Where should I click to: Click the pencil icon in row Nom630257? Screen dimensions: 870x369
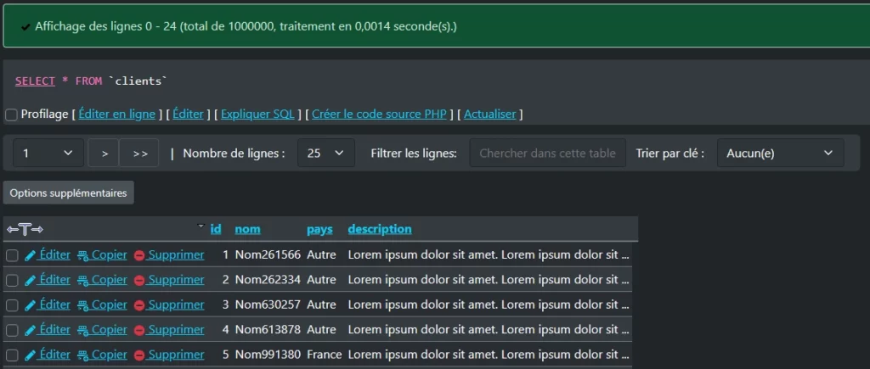(31, 305)
